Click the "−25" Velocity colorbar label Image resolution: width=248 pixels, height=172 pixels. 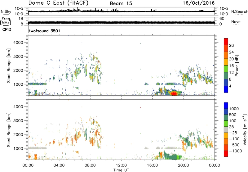coord(233,133)
